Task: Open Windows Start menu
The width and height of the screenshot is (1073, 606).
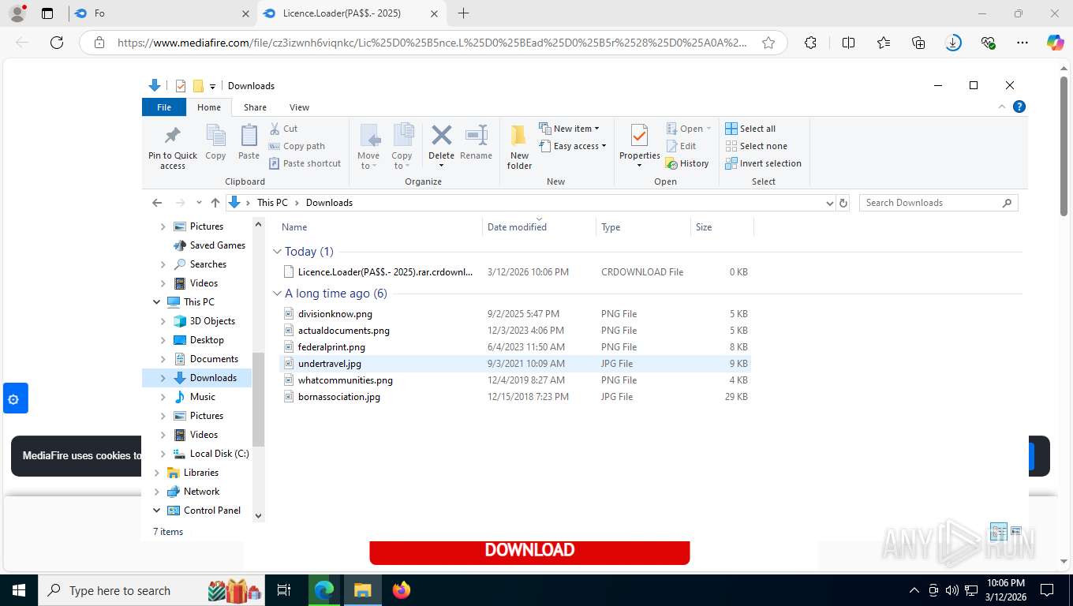Action: pos(18,589)
